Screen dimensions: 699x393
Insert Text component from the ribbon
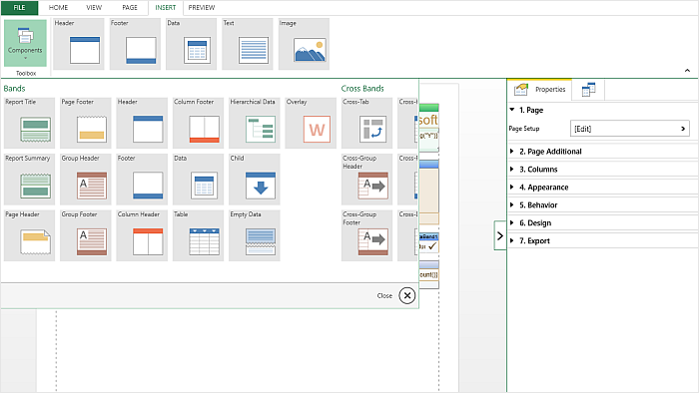248,44
